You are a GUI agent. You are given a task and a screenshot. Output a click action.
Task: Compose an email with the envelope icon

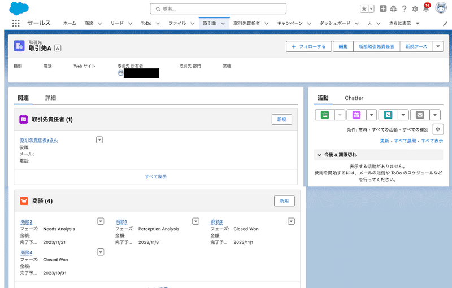coord(420,115)
